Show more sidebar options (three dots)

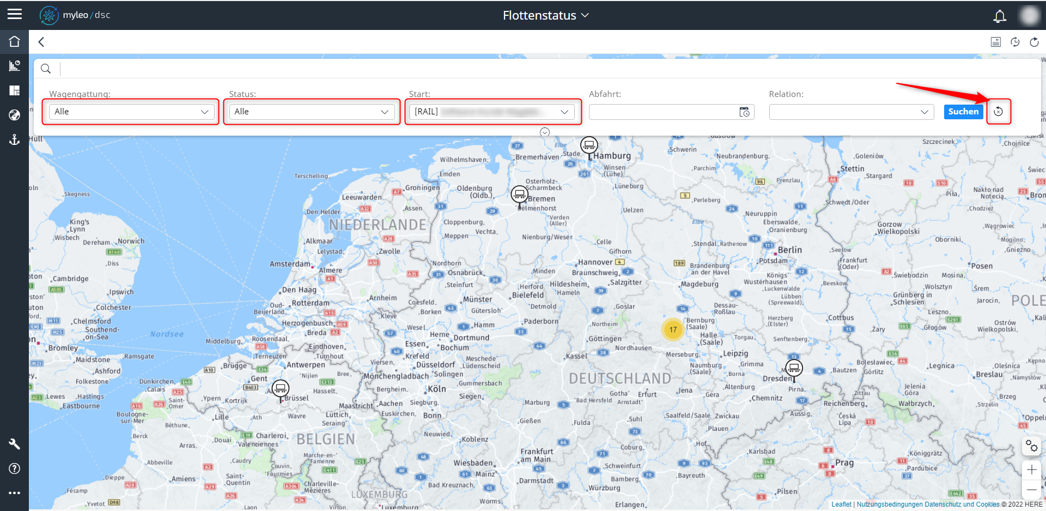tap(15, 493)
